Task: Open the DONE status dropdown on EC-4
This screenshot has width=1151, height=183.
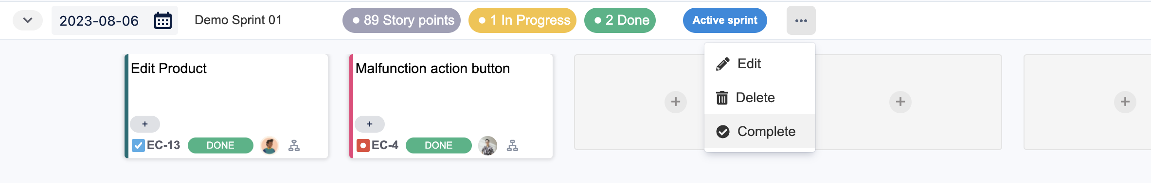Action: pos(438,145)
